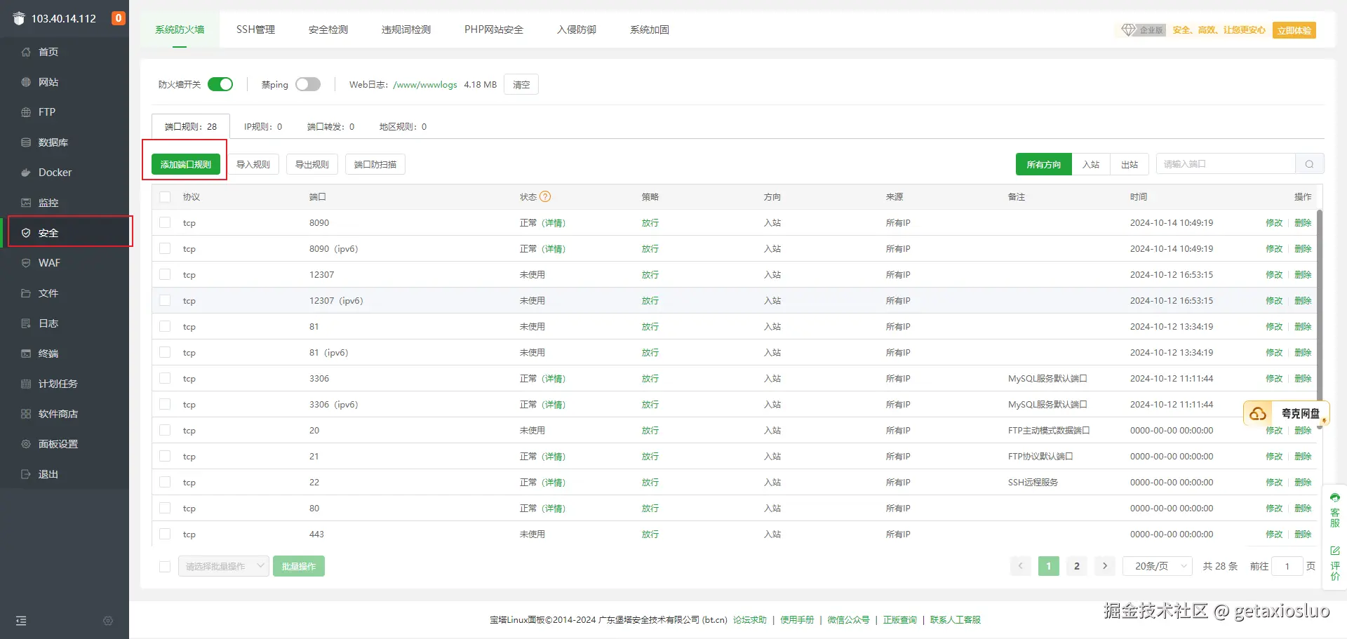Check the box for port 8090 row

pos(165,223)
